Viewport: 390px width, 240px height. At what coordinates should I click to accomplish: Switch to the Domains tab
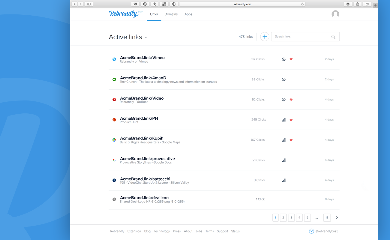(171, 14)
